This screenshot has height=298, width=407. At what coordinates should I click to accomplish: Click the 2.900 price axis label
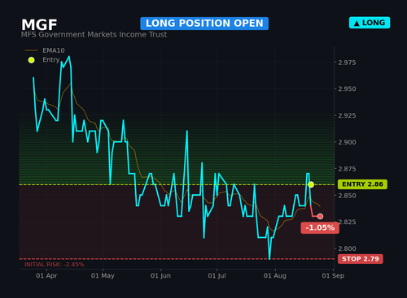tap(347, 142)
